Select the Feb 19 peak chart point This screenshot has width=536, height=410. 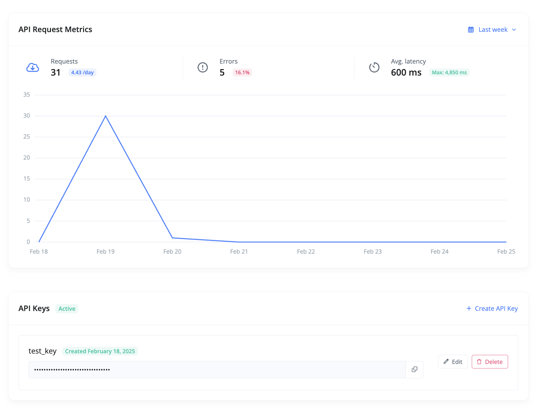[x=105, y=116]
